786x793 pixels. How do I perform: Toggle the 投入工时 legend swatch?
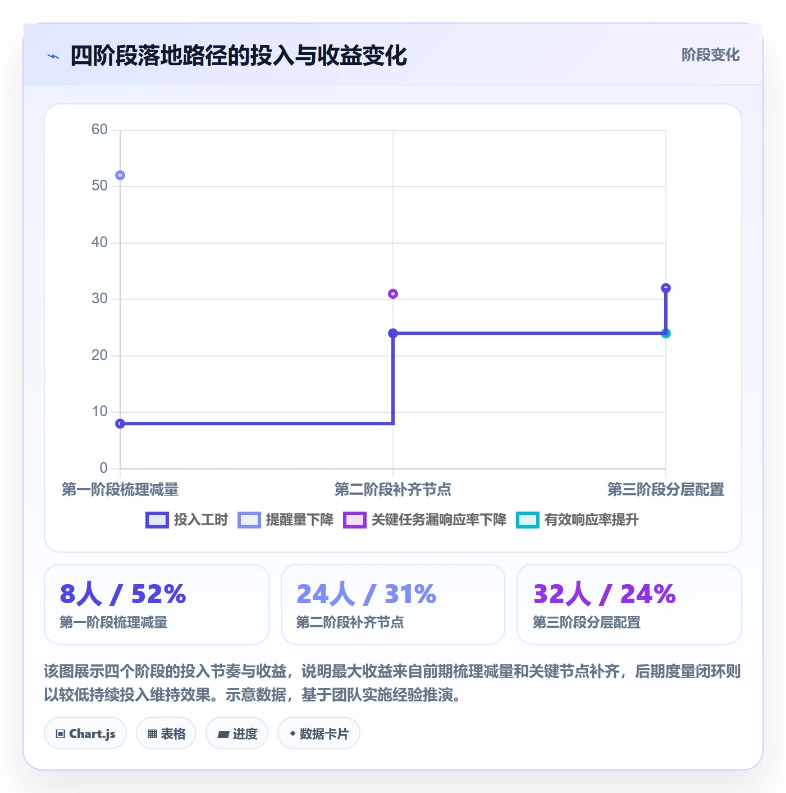(157, 520)
